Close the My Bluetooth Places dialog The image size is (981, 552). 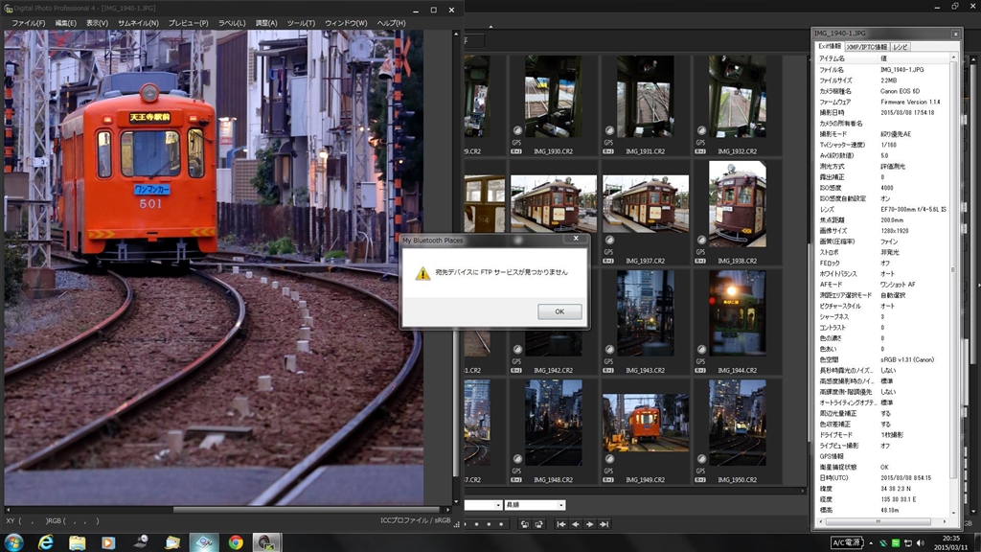[576, 239]
